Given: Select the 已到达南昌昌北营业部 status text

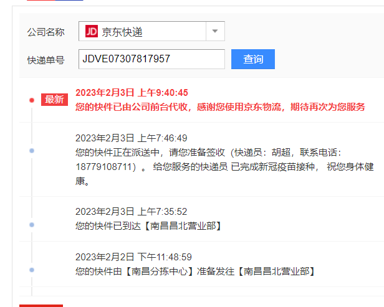Looking at the screenshot, I should tap(149, 226).
